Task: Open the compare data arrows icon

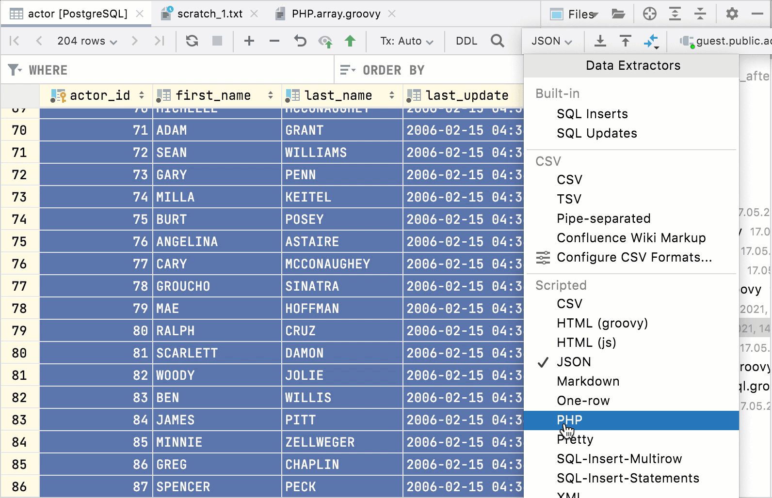Action: (x=651, y=41)
